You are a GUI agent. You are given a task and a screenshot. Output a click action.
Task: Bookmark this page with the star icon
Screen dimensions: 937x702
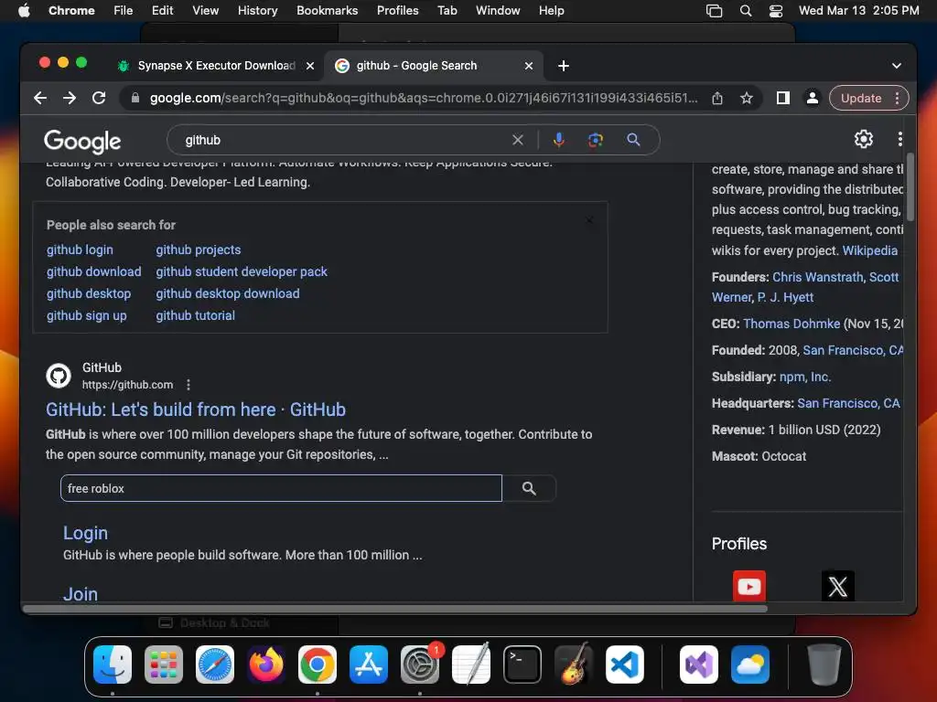point(747,98)
